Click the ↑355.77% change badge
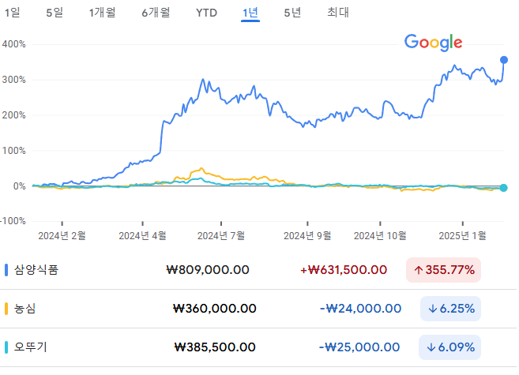 (443, 270)
